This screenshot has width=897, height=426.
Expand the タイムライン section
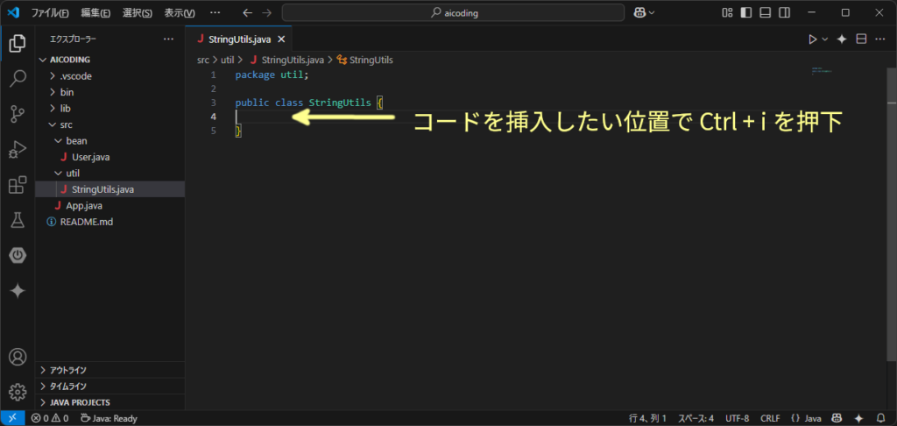[109, 386]
